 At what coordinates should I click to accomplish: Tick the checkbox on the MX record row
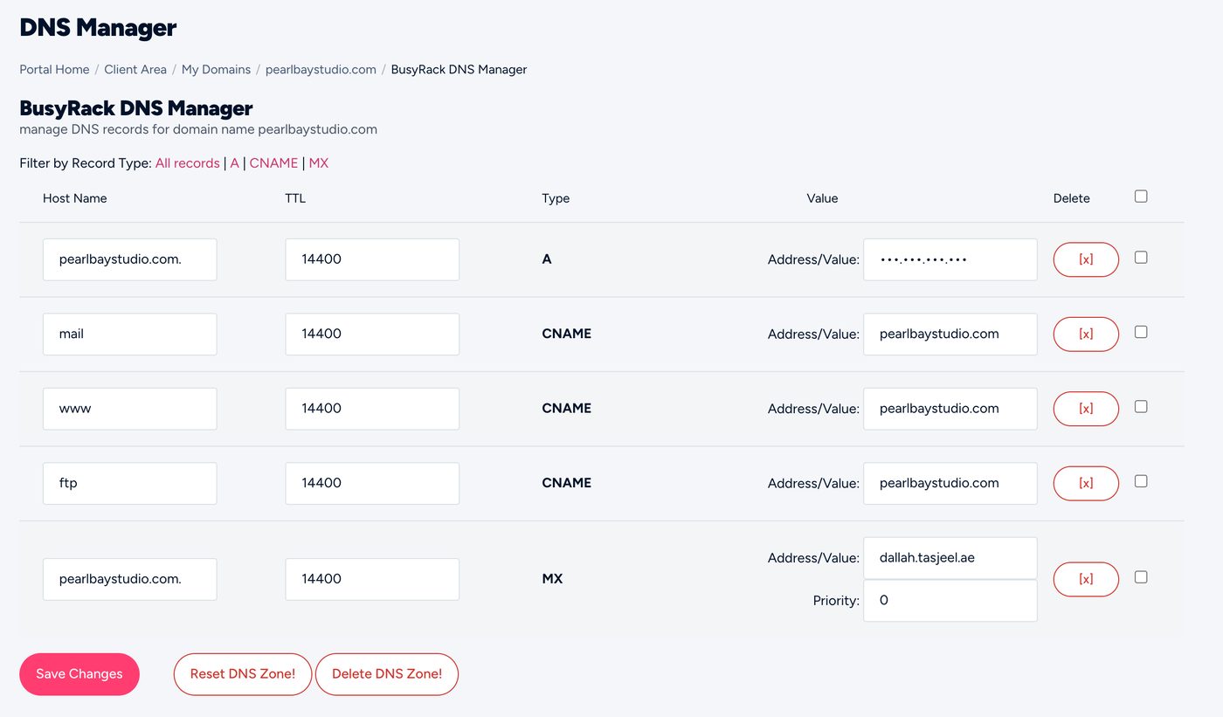click(x=1141, y=577)
